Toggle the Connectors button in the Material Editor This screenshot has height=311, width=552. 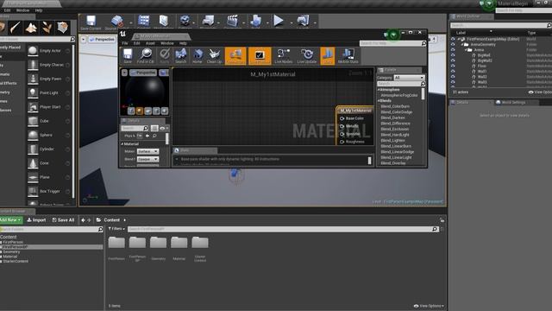pyautogui.click(x=235, y=56)
